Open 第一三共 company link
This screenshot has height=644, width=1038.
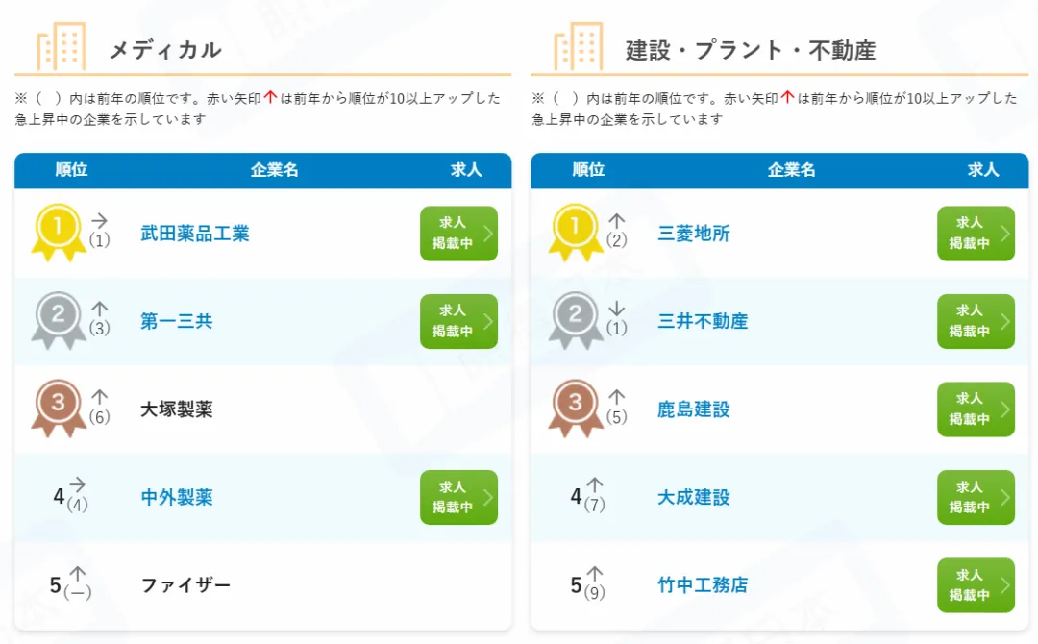176,321
